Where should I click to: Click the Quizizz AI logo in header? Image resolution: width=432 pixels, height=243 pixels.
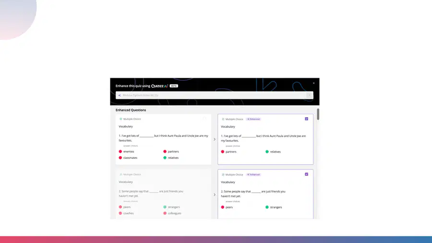(159, 86)
